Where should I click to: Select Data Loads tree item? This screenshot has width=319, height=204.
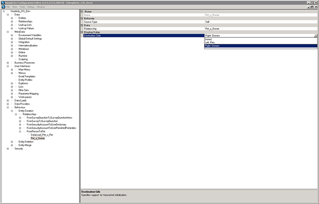pos(20,100)
